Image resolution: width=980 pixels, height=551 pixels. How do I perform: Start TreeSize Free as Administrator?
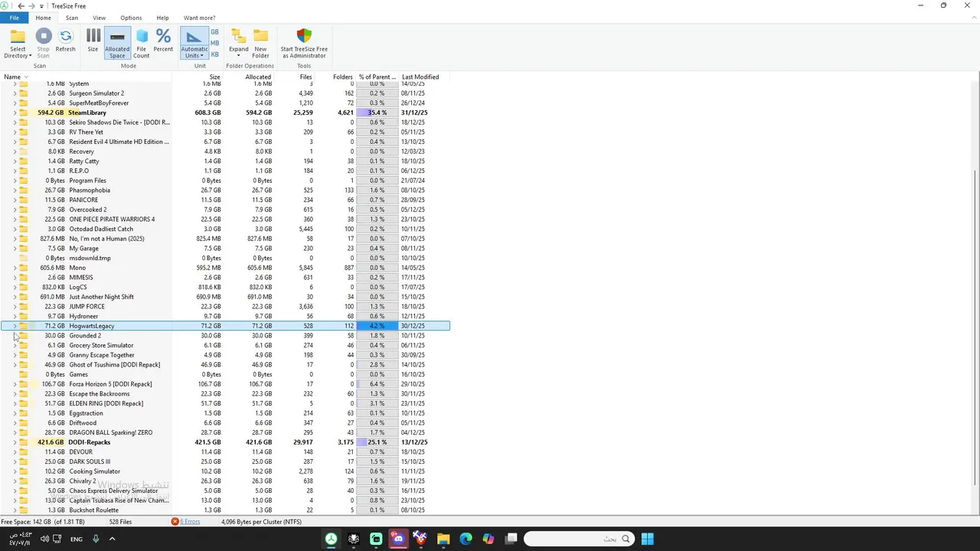(x=304, y=44)
